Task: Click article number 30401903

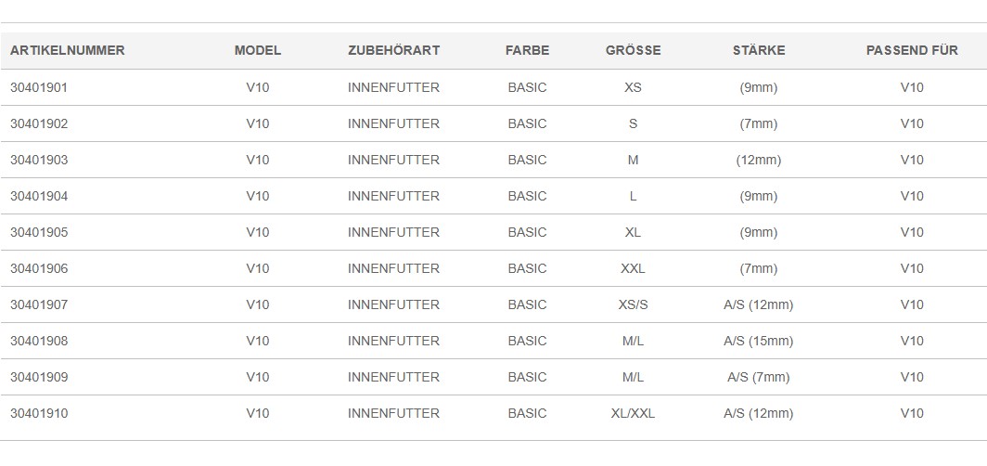Action: point(39,160)
